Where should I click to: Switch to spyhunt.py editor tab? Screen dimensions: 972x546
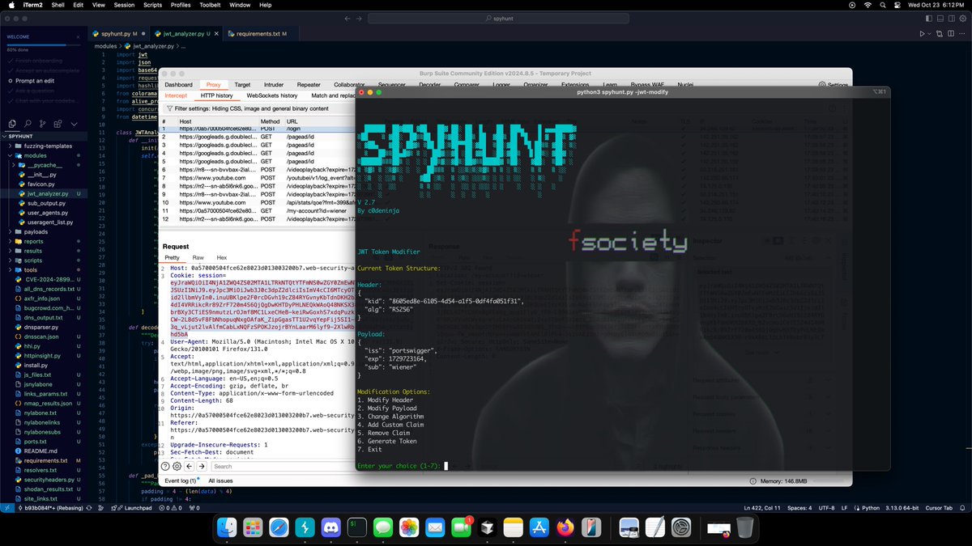117,34
